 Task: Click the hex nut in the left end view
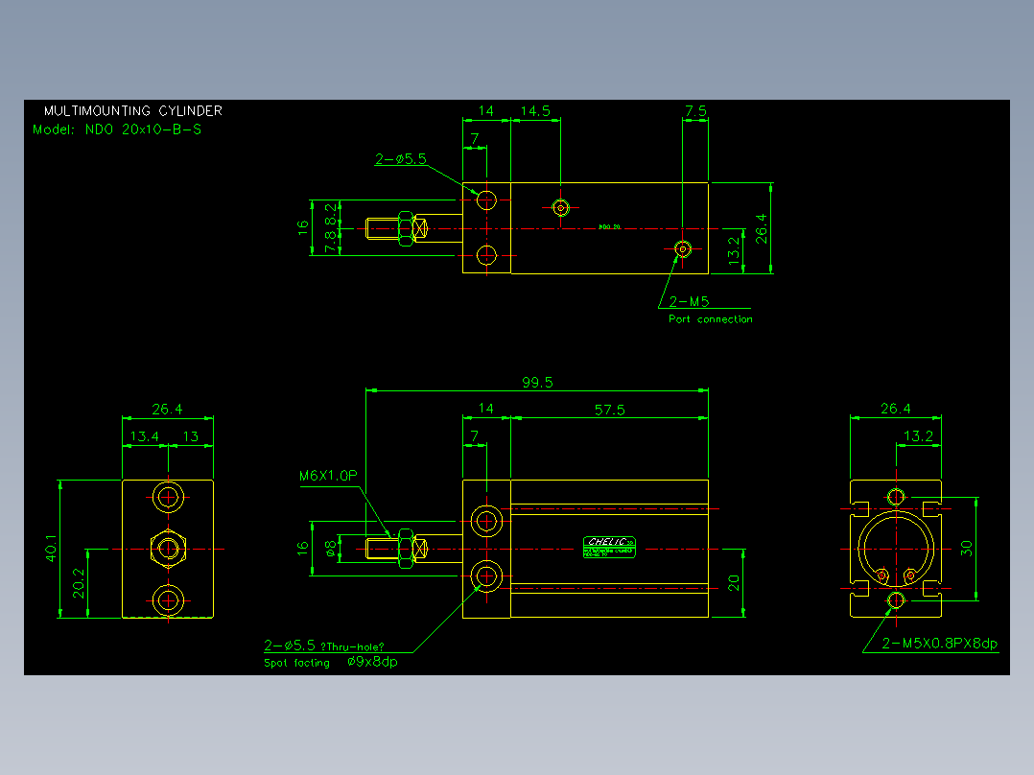coord(168,548)
